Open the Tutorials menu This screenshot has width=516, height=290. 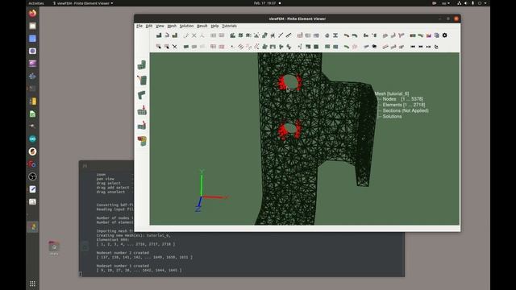(229, 26)
